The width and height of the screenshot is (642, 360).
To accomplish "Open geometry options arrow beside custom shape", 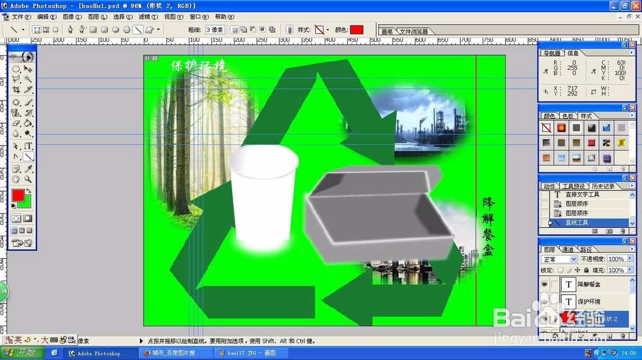I will click(x=158, y=29).
